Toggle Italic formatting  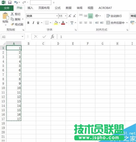(33, 23)
